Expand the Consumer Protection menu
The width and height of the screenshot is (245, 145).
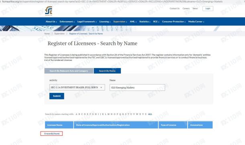[174, 22]
